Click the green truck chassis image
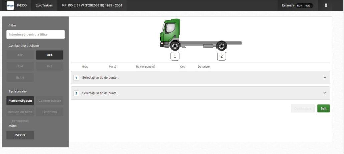Screen dimensions: 344x154 pos(200,35)
